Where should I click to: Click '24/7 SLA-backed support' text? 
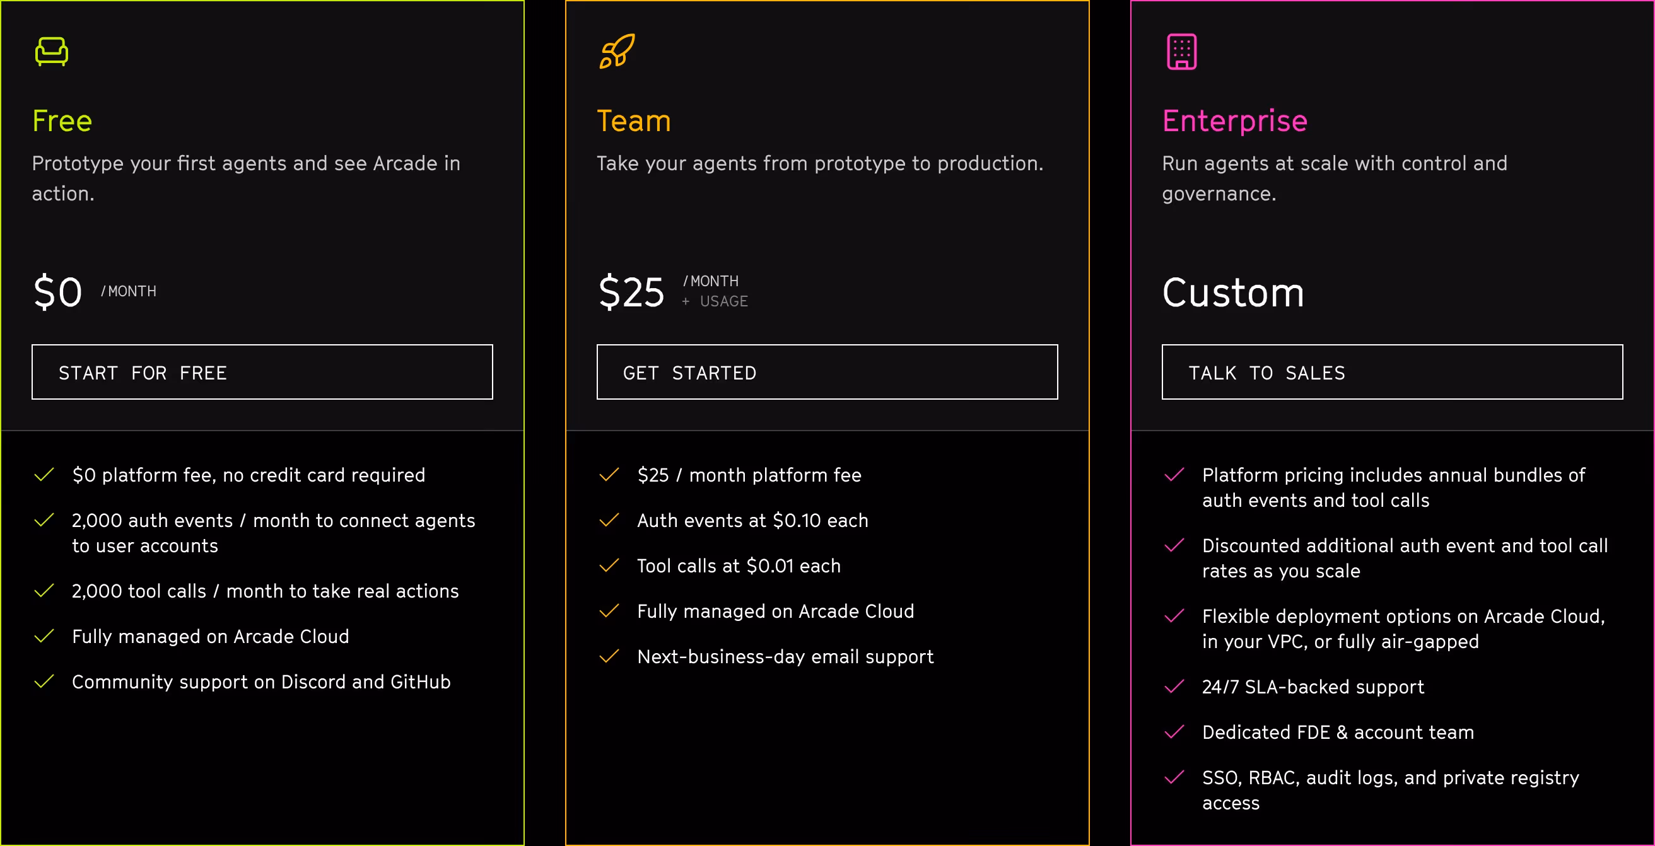[x=1313, y=687]
